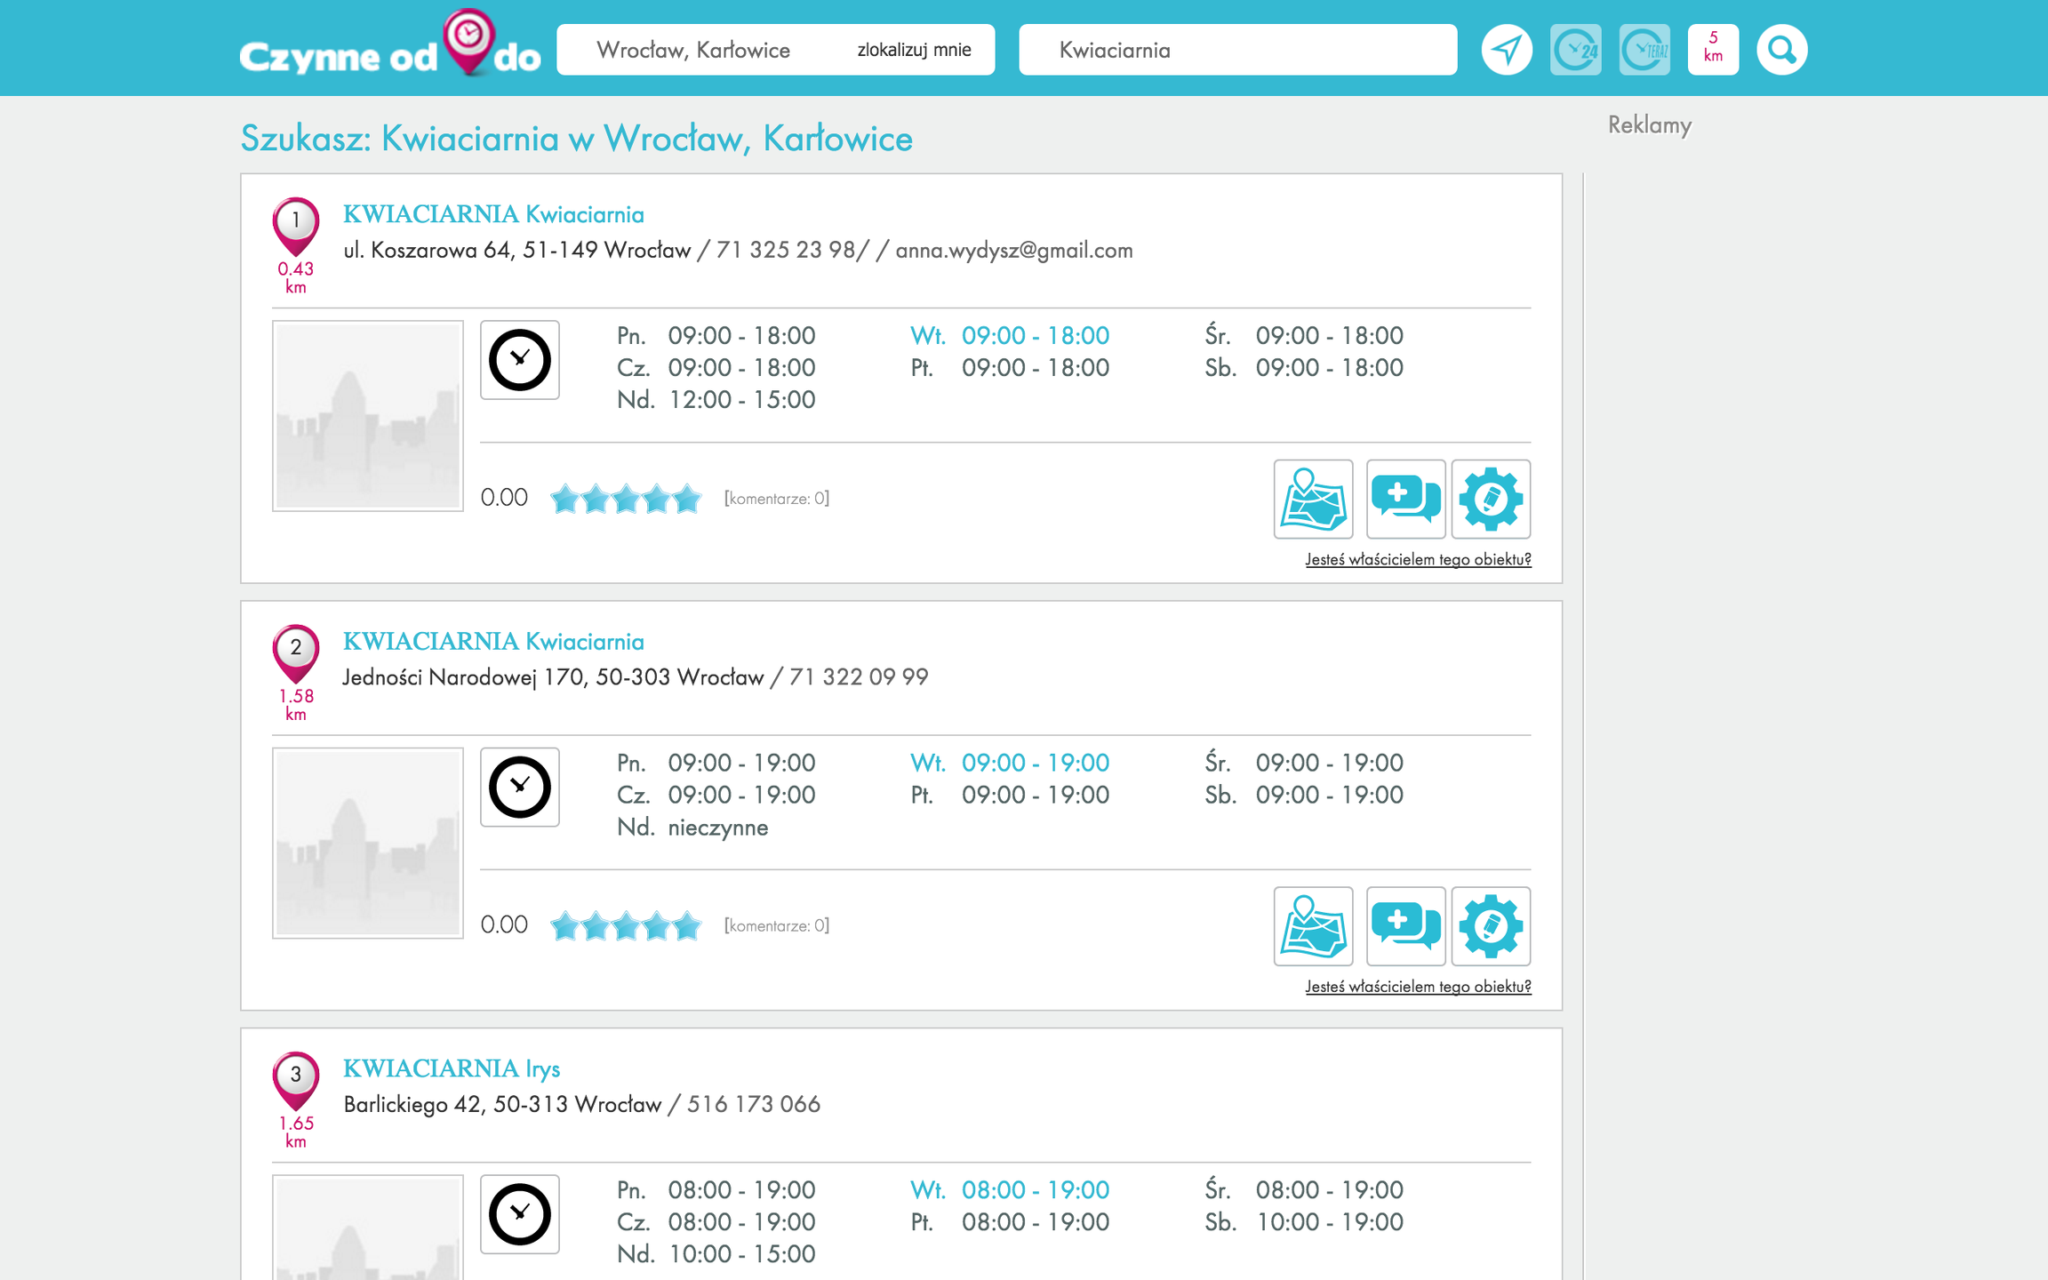Click phone number 71 325 23 98

point(786,251)
